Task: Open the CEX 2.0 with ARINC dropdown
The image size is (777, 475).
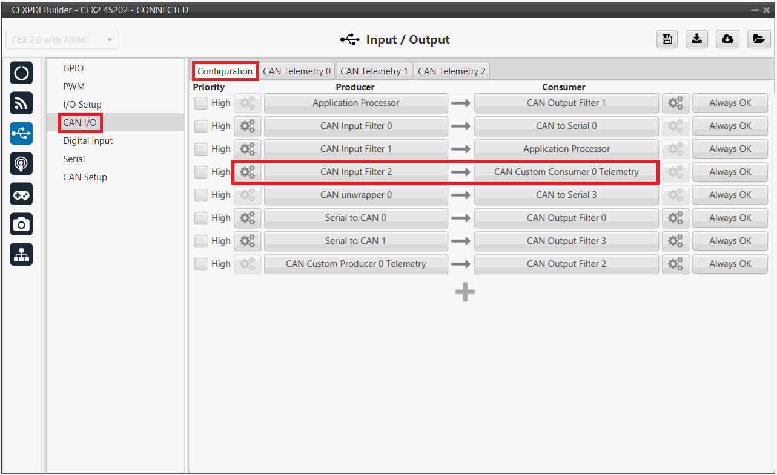Action: point(62,40)
